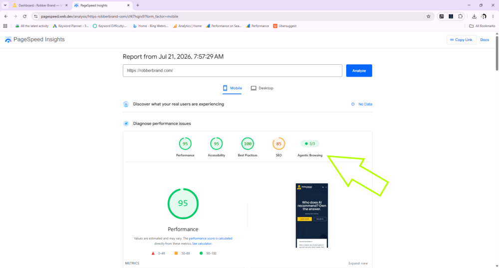Viewport: 499px width, 268px height.
Task: Click the Analyze button
Action: (359, 71)
